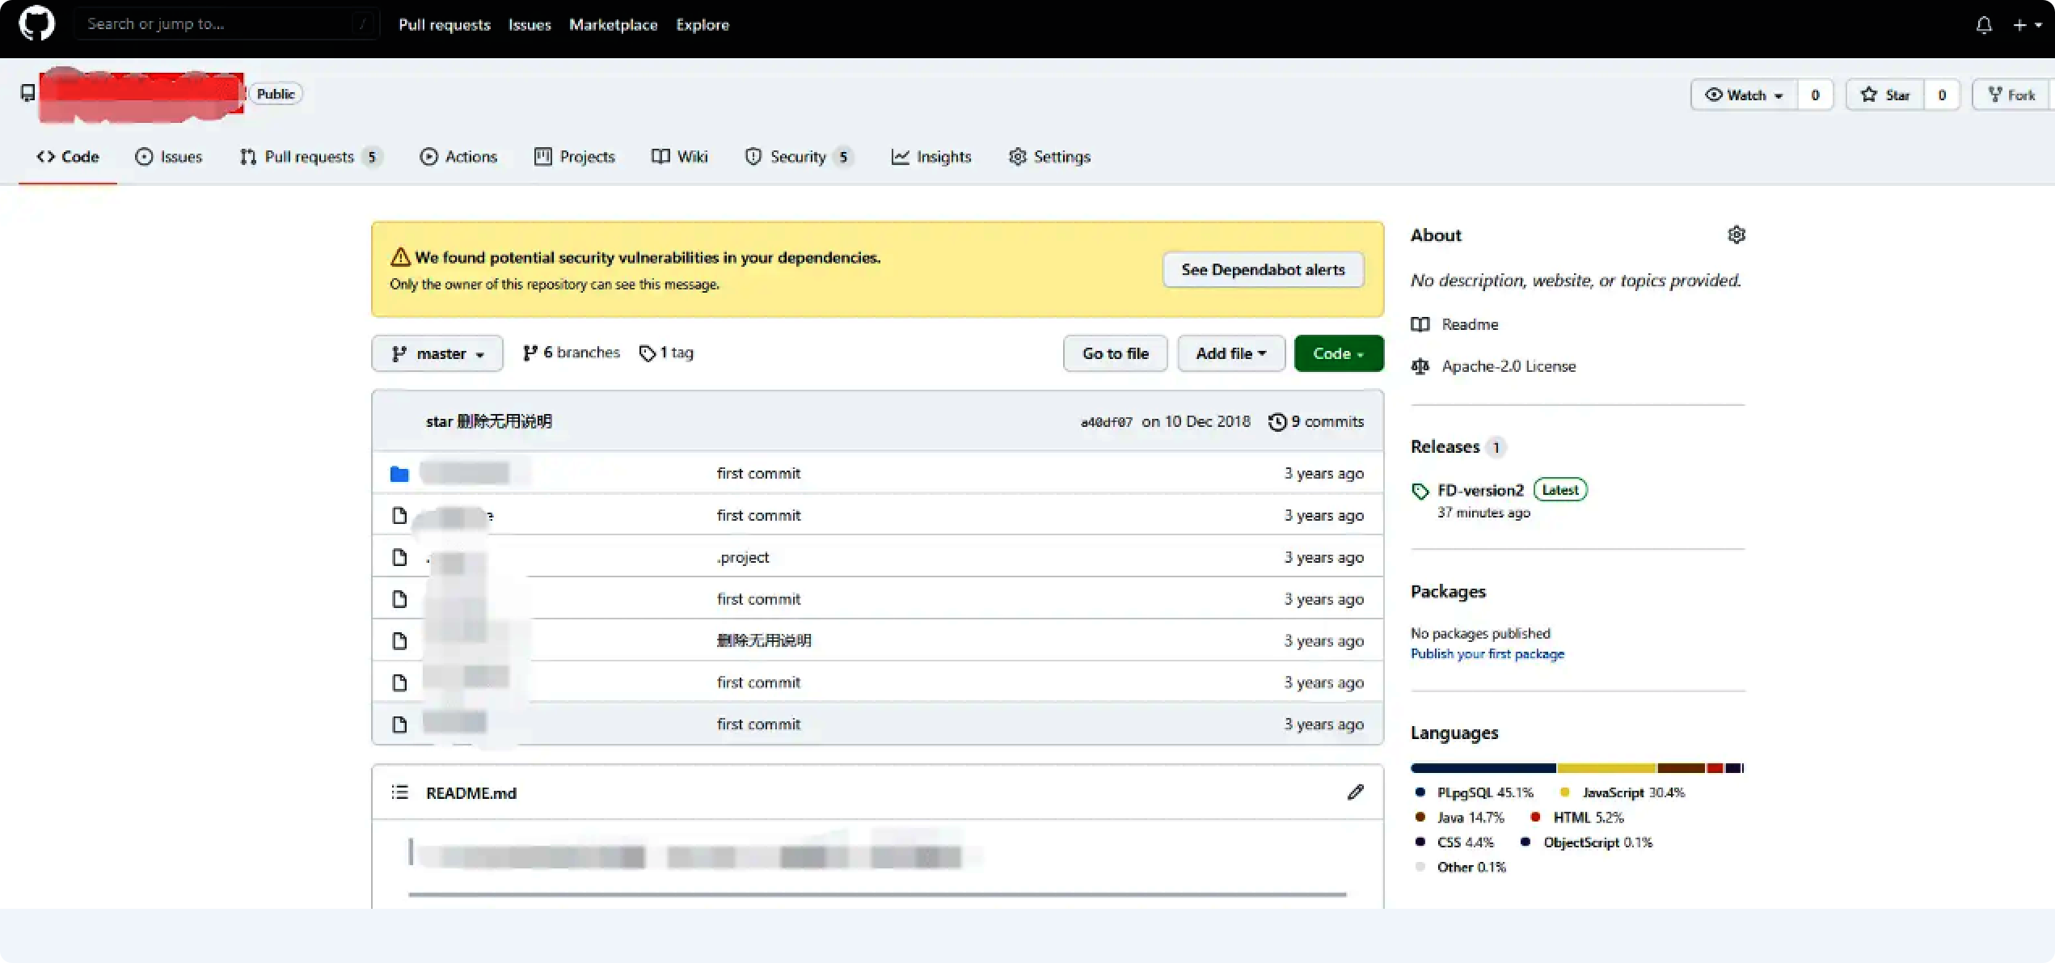View the 6 branches link
The width and height of the screenshot is (2055, 963).
click(x=572, y=353)
